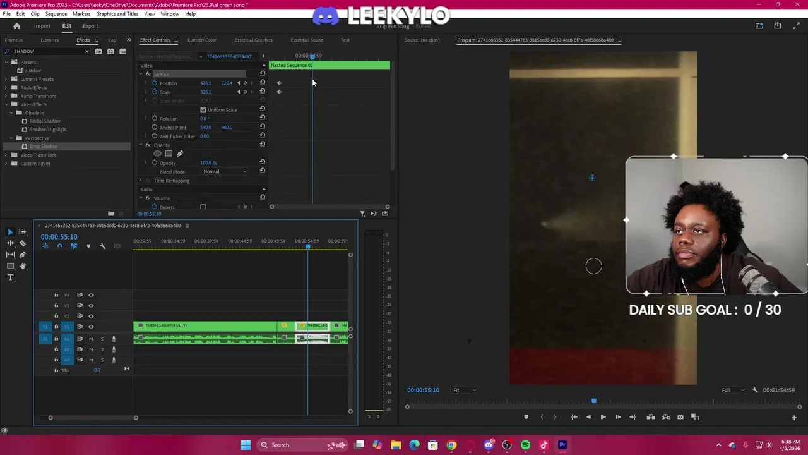The image size is (808, 455).
Task: Expand the Video Transitions folder
Action: click(6, 155)
